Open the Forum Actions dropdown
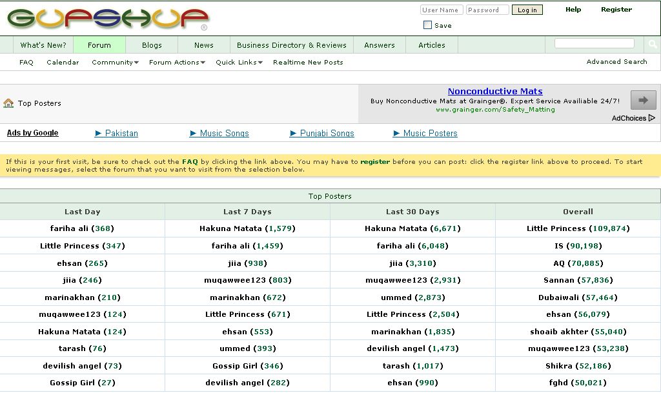661x393 pixels. (x=176, y=63)
